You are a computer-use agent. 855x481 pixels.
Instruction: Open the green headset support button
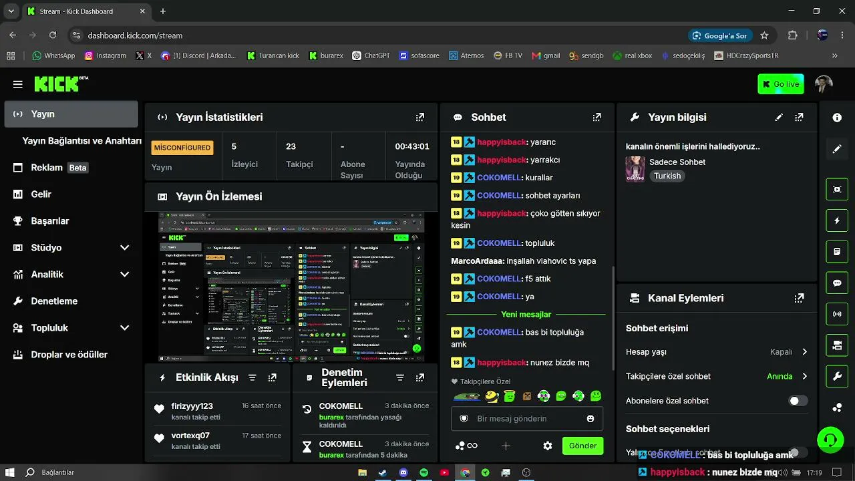coord(830,440)
